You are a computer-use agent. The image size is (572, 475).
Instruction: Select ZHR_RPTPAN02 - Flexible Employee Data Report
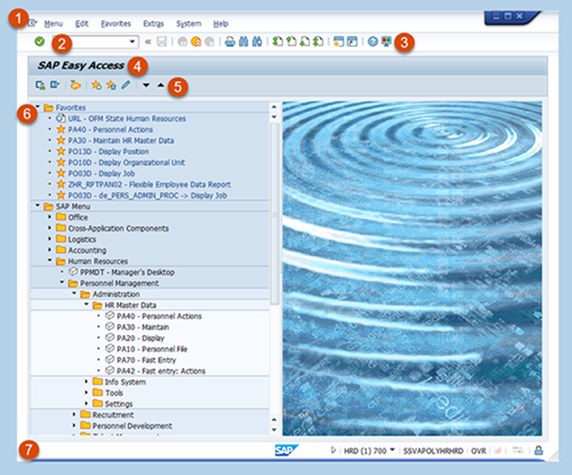pyautogui.click(x=149, y=184)
